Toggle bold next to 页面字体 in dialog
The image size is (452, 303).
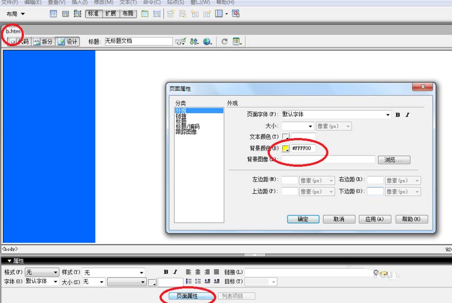(397, 115)
